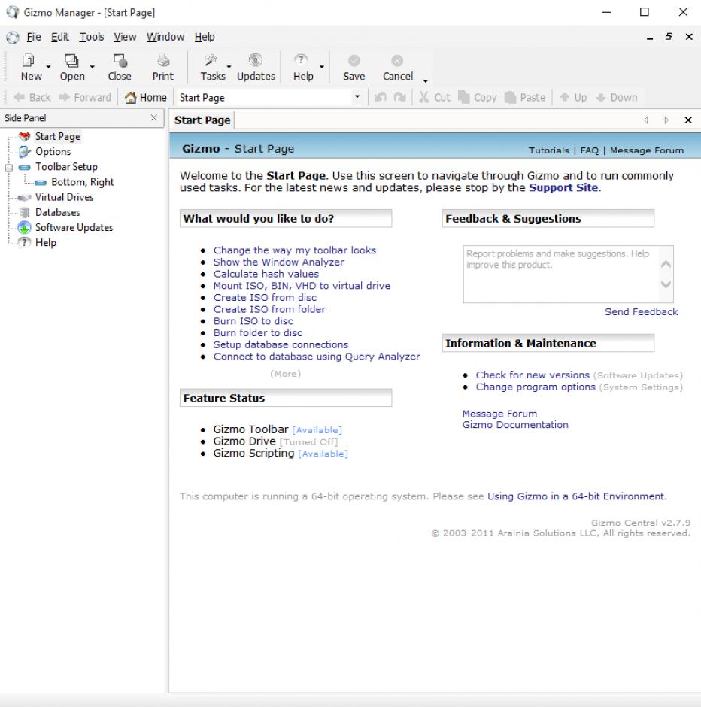Click Show the Window Analyzer
Image resolution: width=701 pixels, height=707 pixels.
coord(278,262)
